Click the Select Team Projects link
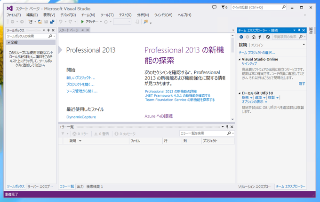 [257, 53]
